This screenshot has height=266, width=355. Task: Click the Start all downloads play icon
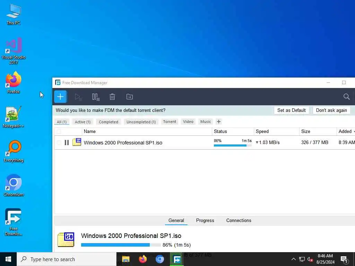pyautogui.click(x=78, y=97)
